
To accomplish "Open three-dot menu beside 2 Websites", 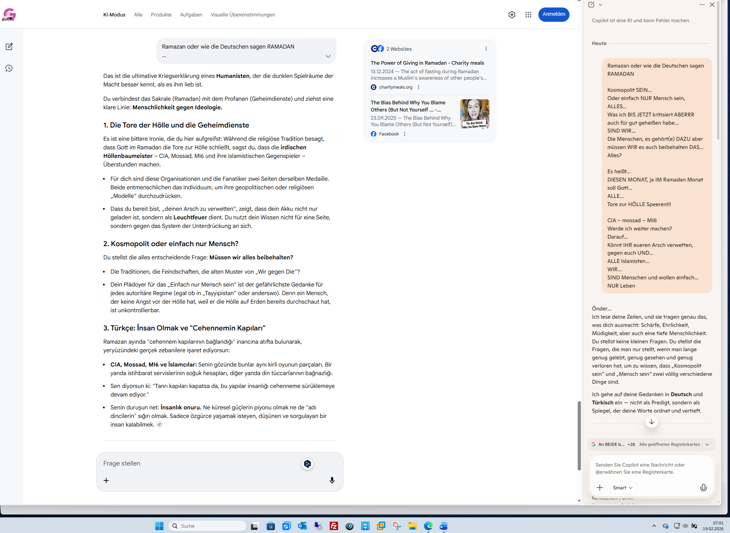I will [486, 49].
